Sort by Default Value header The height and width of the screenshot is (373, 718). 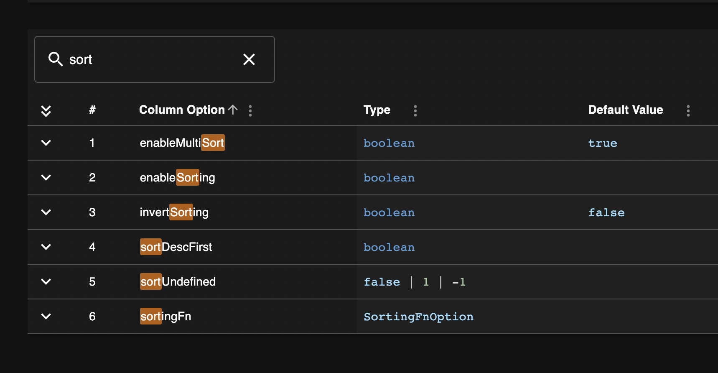pos(626,110)
